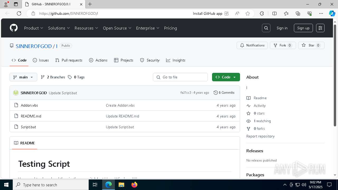Switch to the Code tab
Image resolution: width=338 pixels, height=190 pixels.
coord(19,60)
